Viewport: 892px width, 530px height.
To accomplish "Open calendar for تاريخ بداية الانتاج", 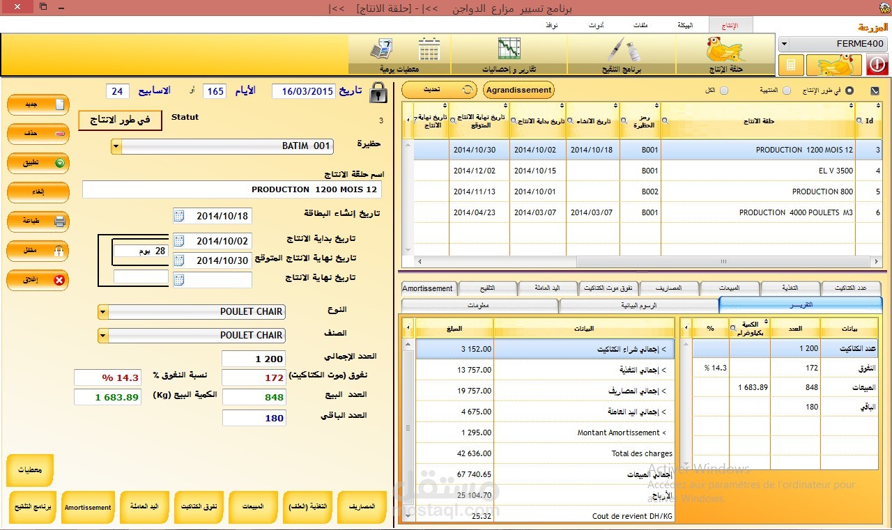I will click(x=179, y=241).
